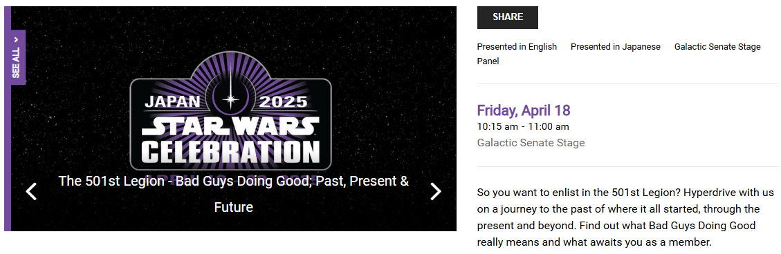This screenshot has width=781, height=254.
Task: Select the Presented in Japanese tag
Action: [616, 47]
